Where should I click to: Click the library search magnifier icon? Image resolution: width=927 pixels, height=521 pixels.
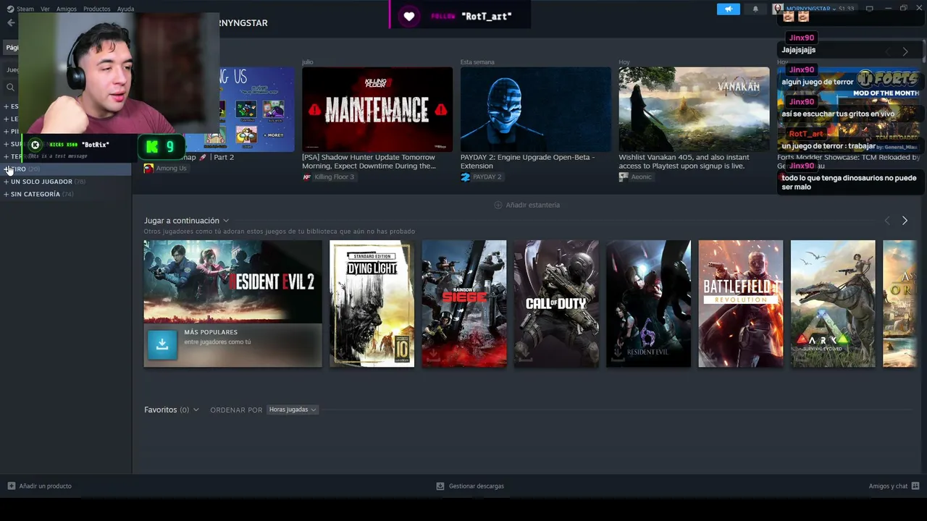click(10, 88)
